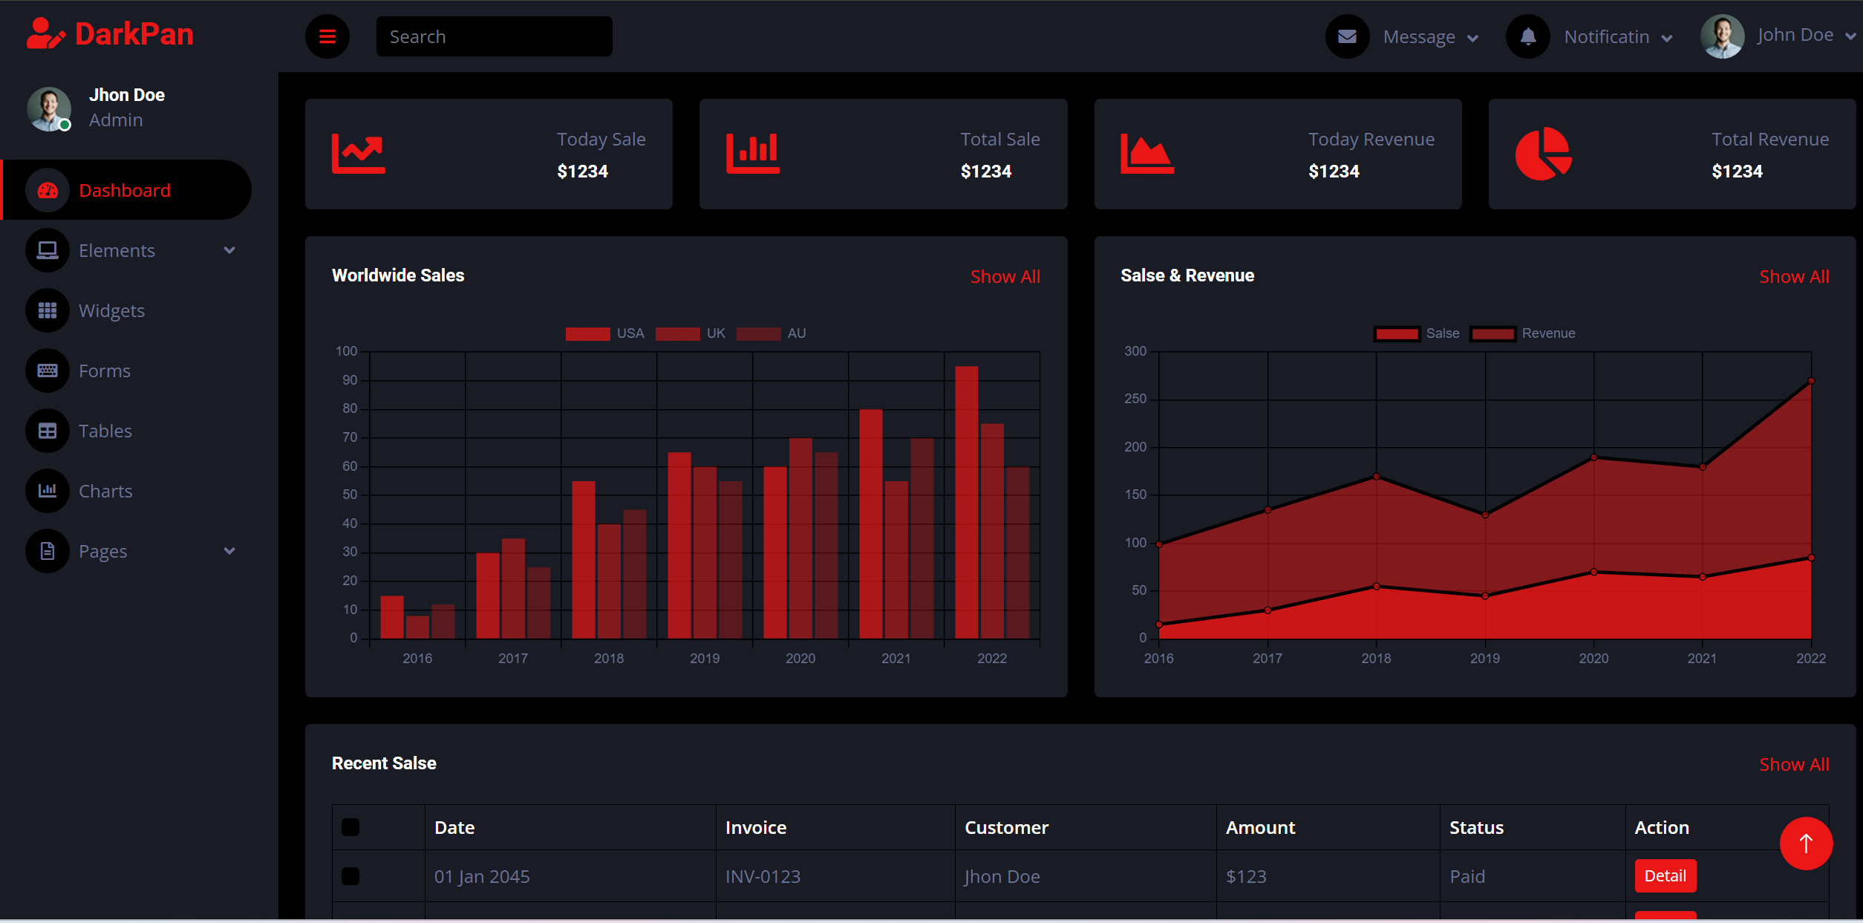The width and height of the screenshot is (1863, 923).
Task: Open the Message envelope icon
Action: pyautogui.click(x=1347, y=36)
